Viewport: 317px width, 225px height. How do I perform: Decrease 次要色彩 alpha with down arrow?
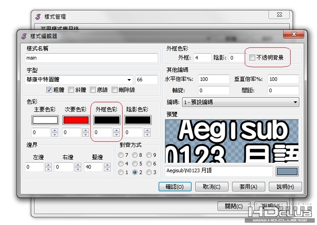[x=85, y=135]
